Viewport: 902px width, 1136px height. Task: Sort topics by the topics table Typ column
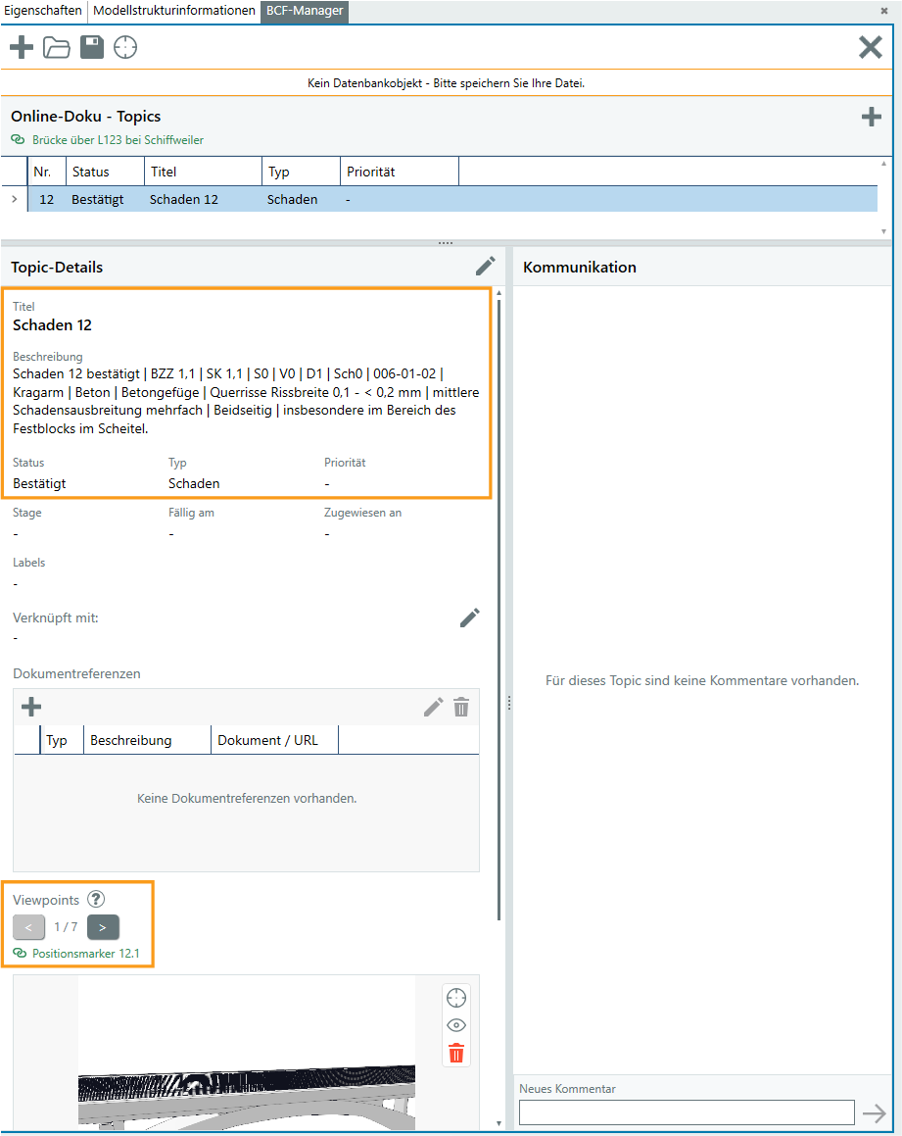click(x=301, y=172)
